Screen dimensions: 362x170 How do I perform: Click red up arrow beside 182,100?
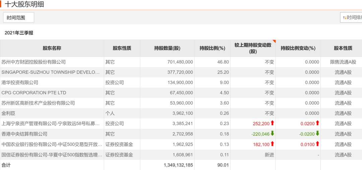coord(272,144)
